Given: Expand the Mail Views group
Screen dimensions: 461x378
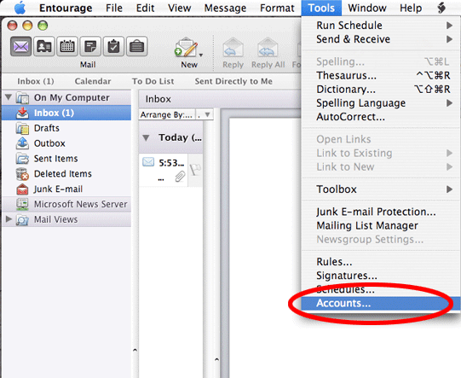Looking at the screenshot, I should [x=9, y=219].
